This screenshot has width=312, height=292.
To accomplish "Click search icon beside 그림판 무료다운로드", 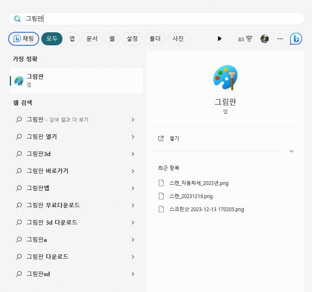I will pyautogui.click(x=19, y=205).
